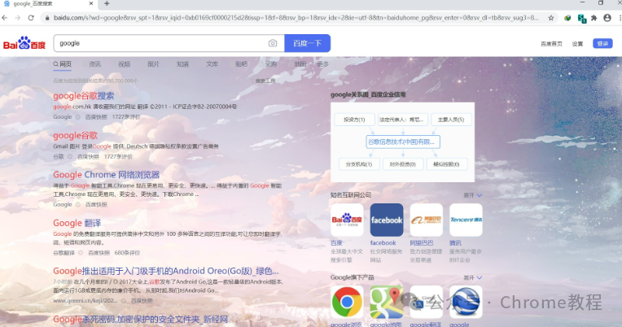The width and height of the screenshot is (622, 327).
Task: Open the google关系图_百度企业信用 heading
Action: 368,94
